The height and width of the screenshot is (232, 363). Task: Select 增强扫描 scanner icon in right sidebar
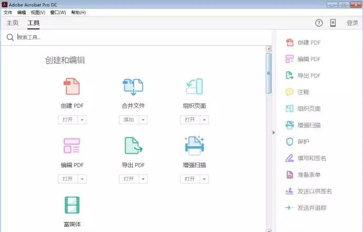(x=290, y=125)
